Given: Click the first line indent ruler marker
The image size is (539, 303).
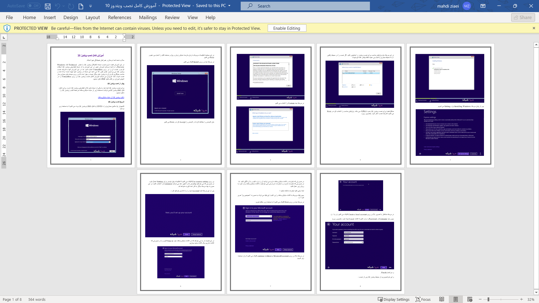Looking at the screenshot, I should pos(124,35).
